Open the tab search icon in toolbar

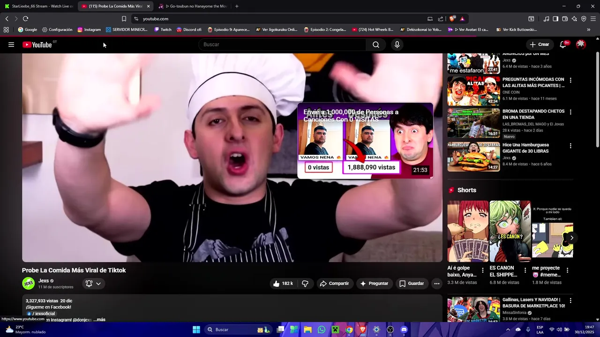tap(531, 19)
